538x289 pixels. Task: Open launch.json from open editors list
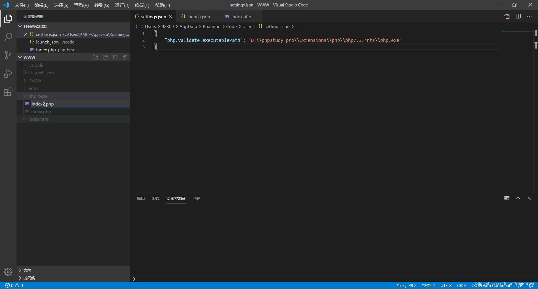(x=73, y=42)
